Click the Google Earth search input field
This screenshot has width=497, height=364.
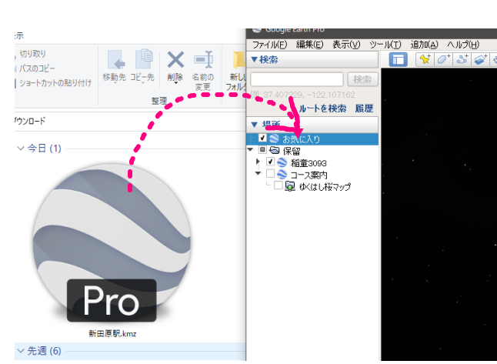[x=297, y=79]
